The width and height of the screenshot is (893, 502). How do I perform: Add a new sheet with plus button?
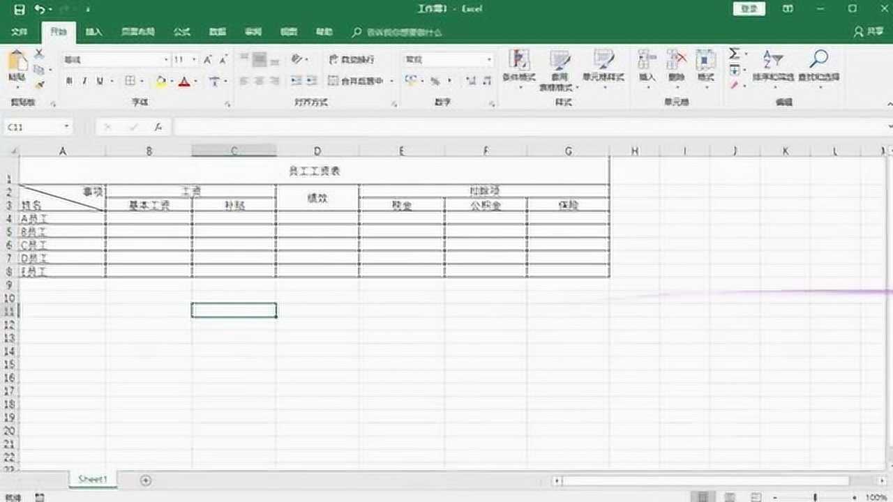pos(146,480)
